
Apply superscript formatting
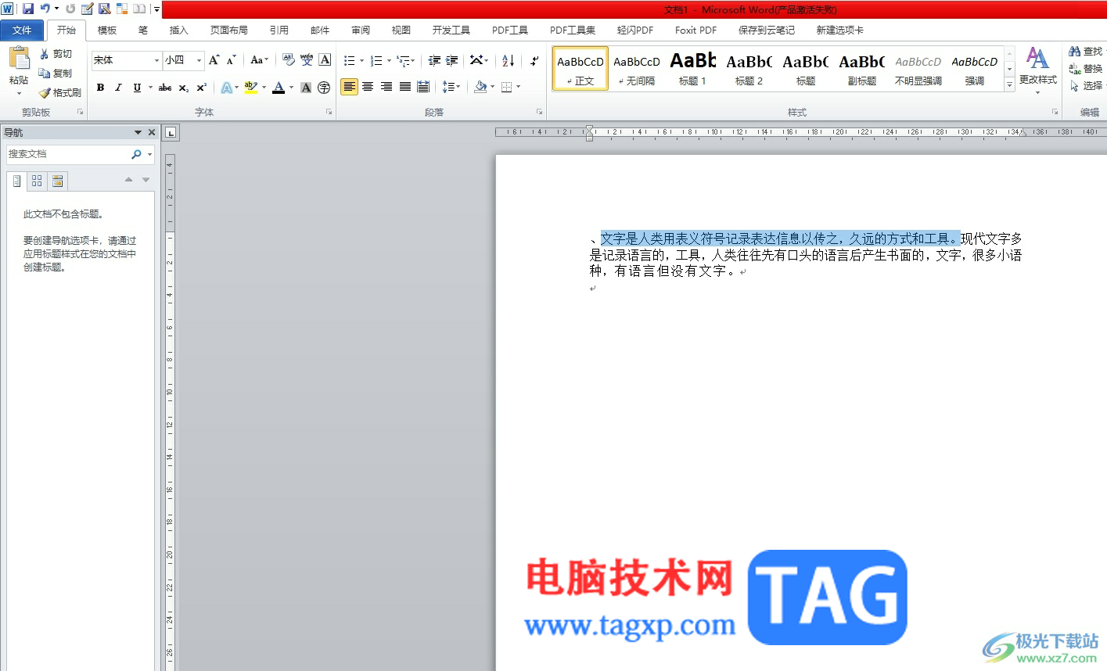(201, 88)
